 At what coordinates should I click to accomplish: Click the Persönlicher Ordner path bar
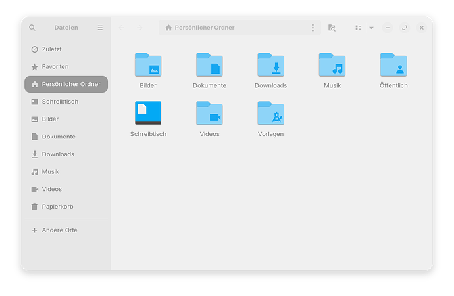click(x=240, y=28)
